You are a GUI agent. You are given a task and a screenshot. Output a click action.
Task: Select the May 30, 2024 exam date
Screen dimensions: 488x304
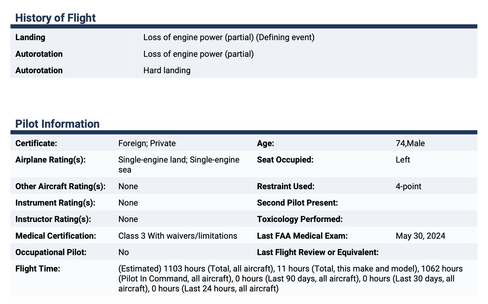tap(420, 236)
